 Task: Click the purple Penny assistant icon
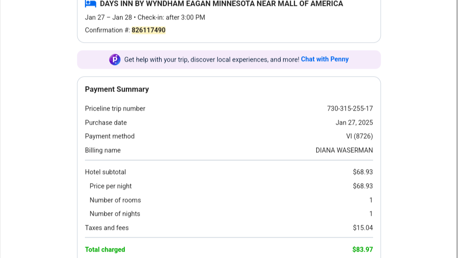[x=115, y=59]
